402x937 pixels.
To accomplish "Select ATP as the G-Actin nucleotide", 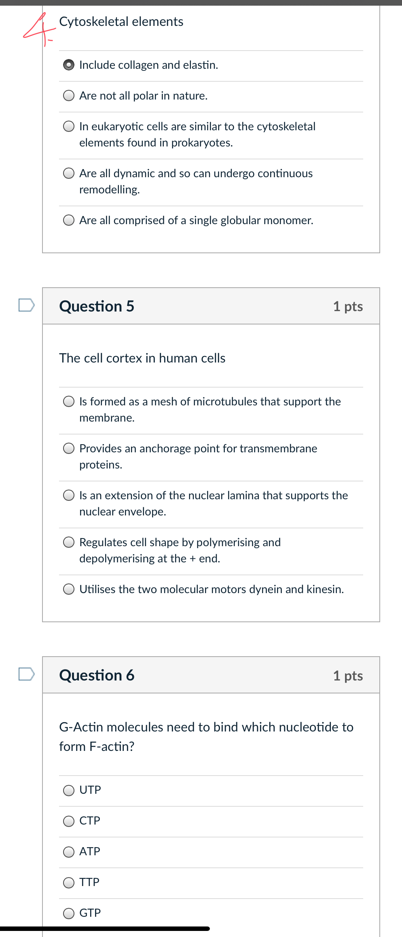I will 69,851.
